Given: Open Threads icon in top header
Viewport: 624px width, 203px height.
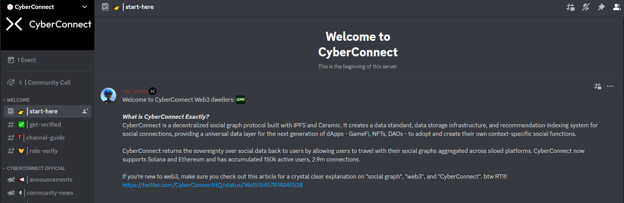Looking at the screenshot, I should [x=570, y=7].
